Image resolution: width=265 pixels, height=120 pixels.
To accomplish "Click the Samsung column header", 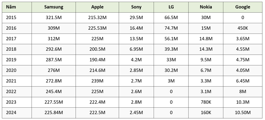I will coord(53,7).
